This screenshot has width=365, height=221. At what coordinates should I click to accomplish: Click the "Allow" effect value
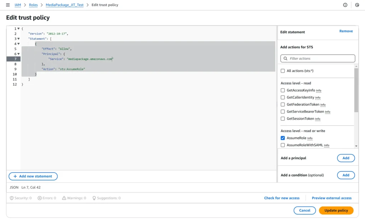click(65, 49)
